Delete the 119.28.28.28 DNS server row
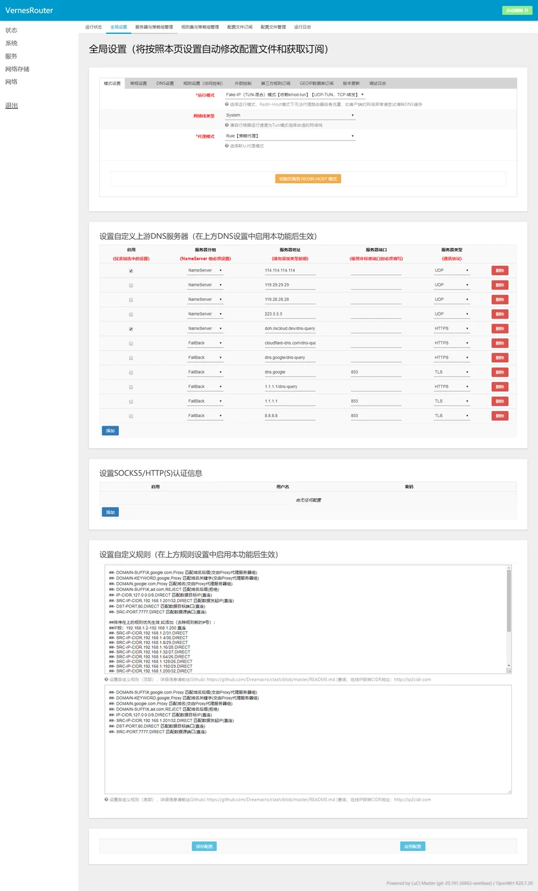The height and width of the screenshot is (891, 538). pos(500,299)
